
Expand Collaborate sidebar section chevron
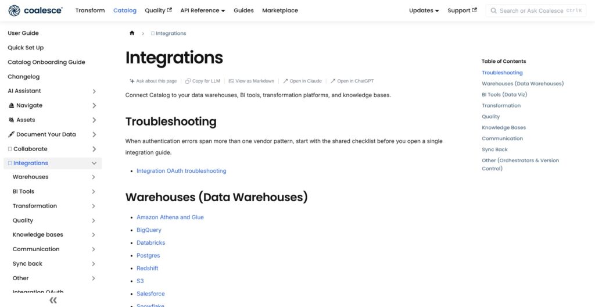pos(94,149)
